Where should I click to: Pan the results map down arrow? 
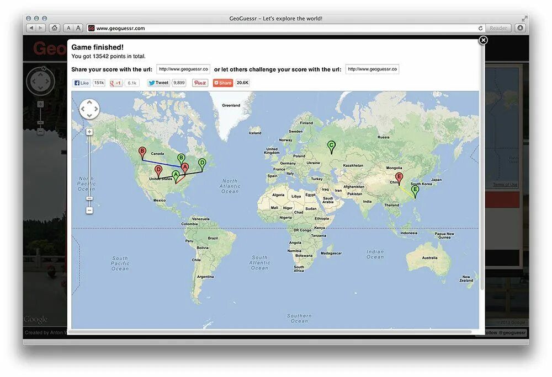click(x=89, y=116)
